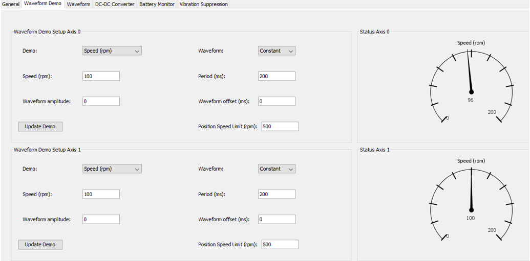The image size is (530, 261).
Task: Click the Axis 1 Speed (rpm) field
Action: point(101,194)
